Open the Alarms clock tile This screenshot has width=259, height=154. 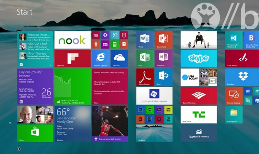point(124,35)
